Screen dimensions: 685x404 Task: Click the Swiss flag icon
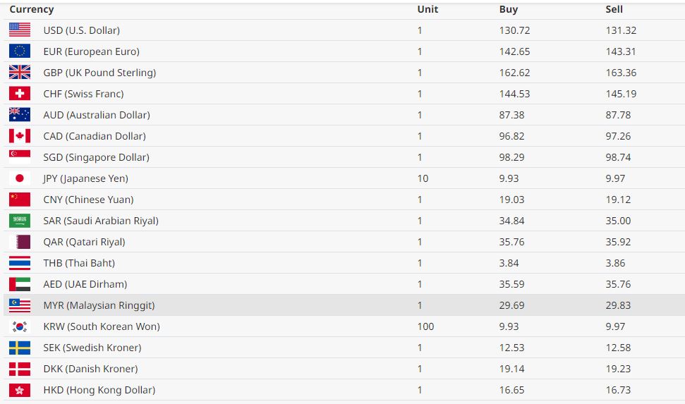pyautogui.click(x=20, y=94)
